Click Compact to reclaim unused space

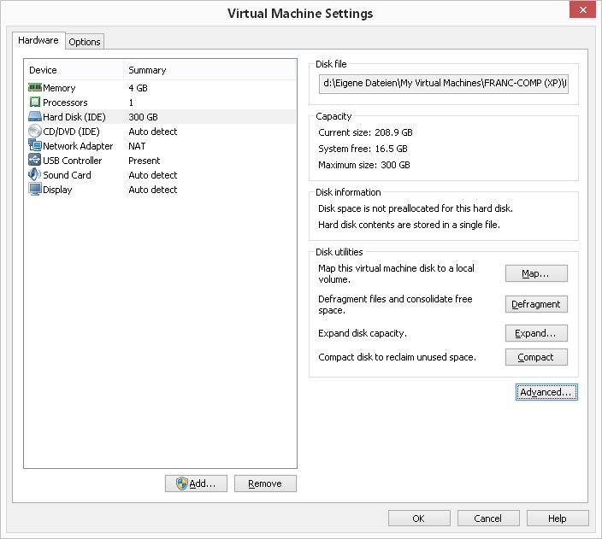[x=536, y=357]
